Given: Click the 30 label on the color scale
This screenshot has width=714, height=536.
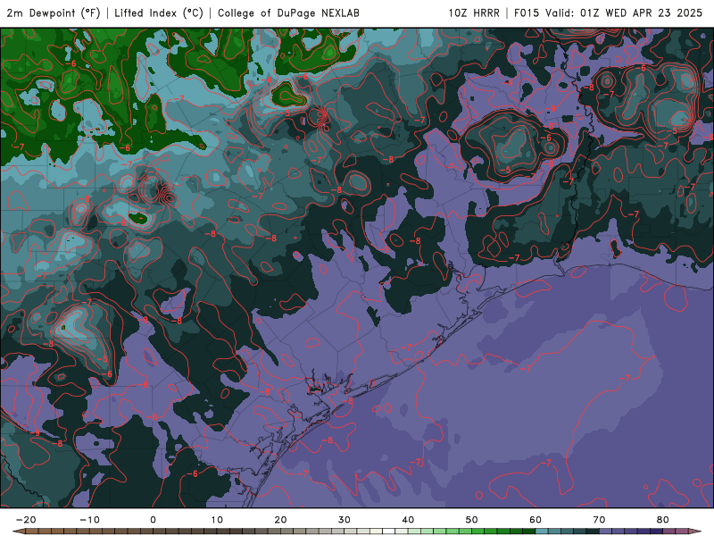Looking at the screenshot, I should point(345,520).
